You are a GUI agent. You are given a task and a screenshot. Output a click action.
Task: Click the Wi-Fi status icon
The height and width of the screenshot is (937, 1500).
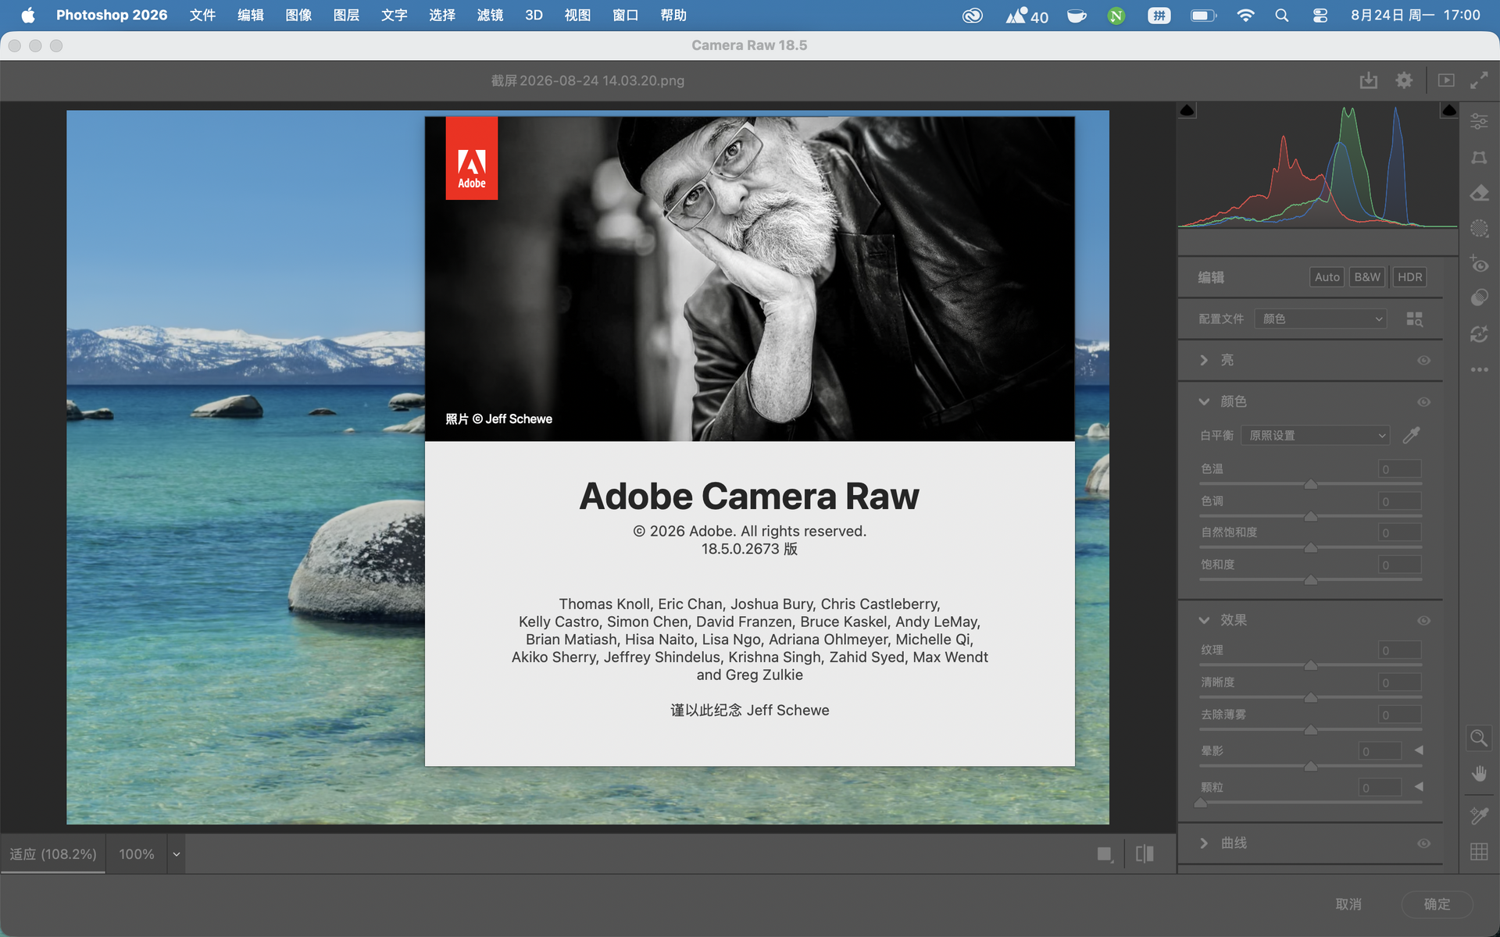point(1245,16)
